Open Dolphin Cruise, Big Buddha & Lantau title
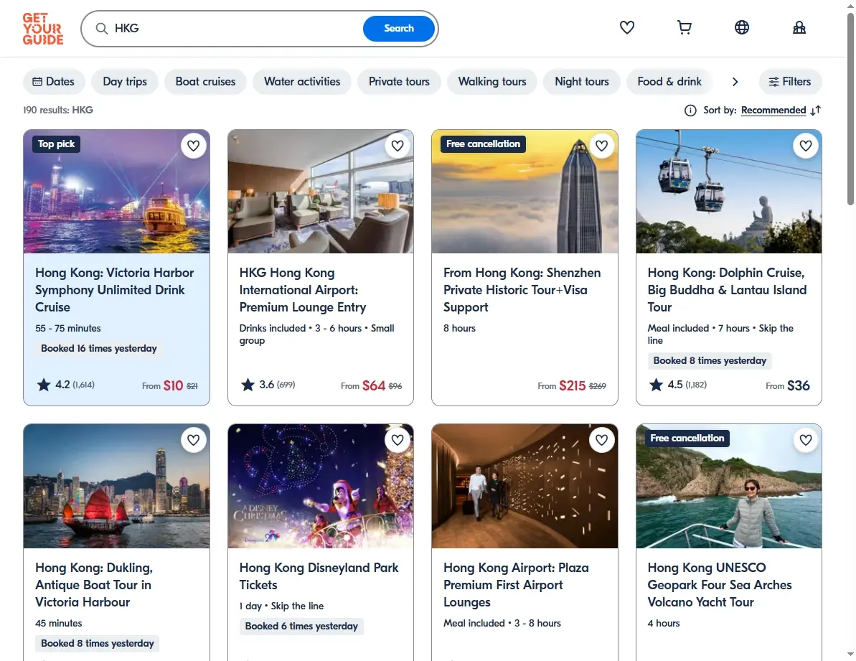 727,290
